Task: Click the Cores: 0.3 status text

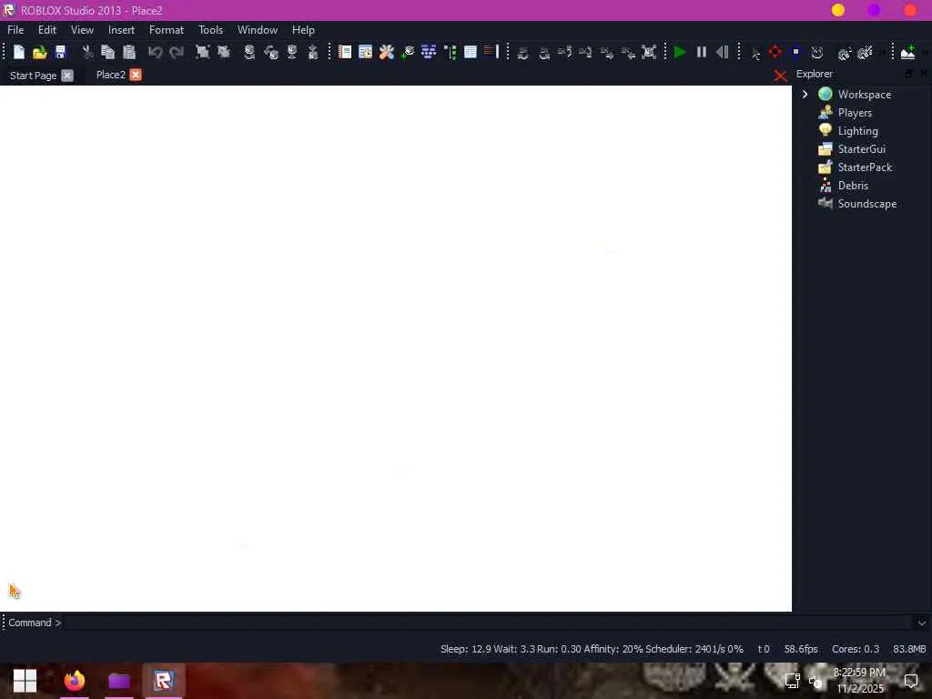Action: (856, 649)
